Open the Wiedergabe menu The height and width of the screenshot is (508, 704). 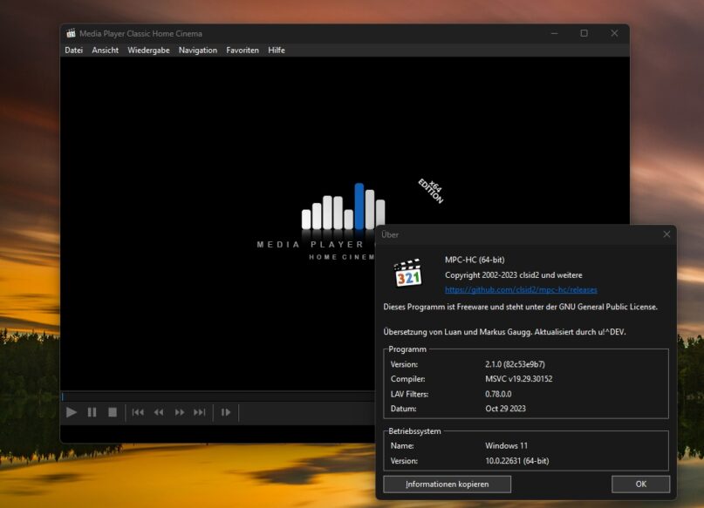pyautogui.click(x=148, y=50)
